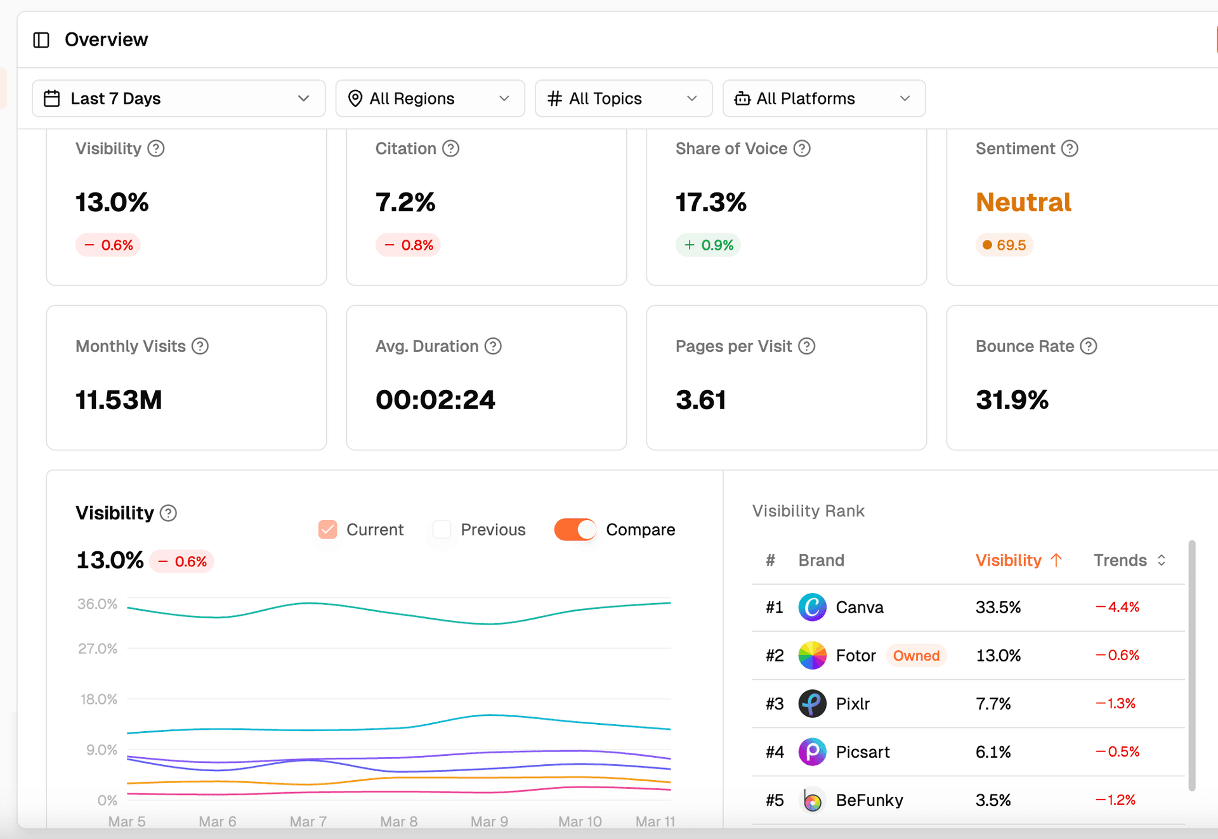Open the All Regions filter dropdown
The image size is (1218, 839).
430,98
